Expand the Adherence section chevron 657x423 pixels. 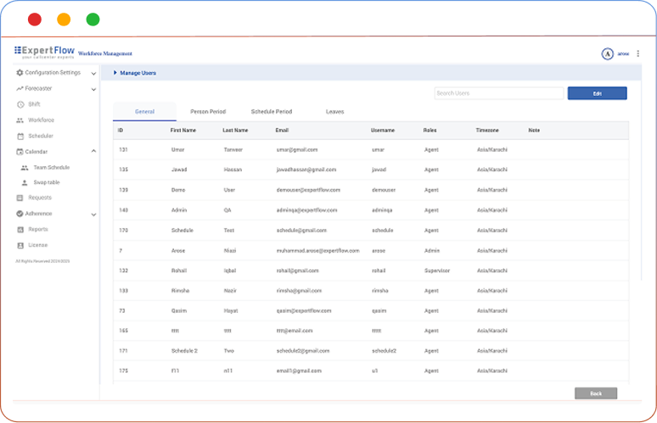(93, 214)
